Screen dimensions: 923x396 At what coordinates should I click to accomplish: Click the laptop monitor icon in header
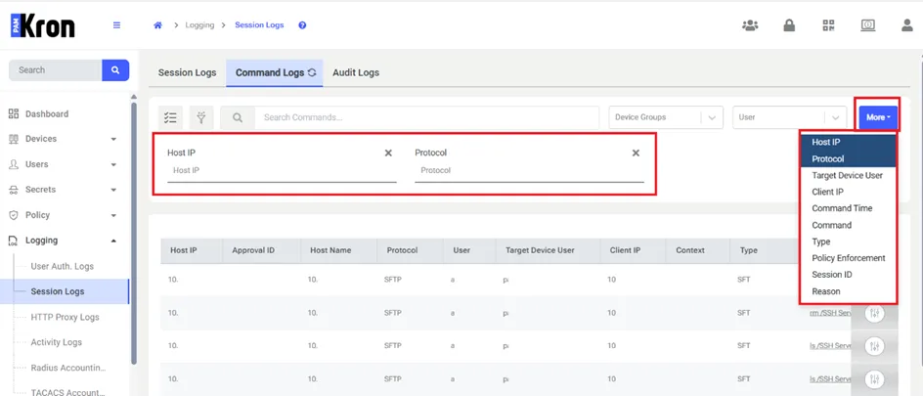pos(868,25)
